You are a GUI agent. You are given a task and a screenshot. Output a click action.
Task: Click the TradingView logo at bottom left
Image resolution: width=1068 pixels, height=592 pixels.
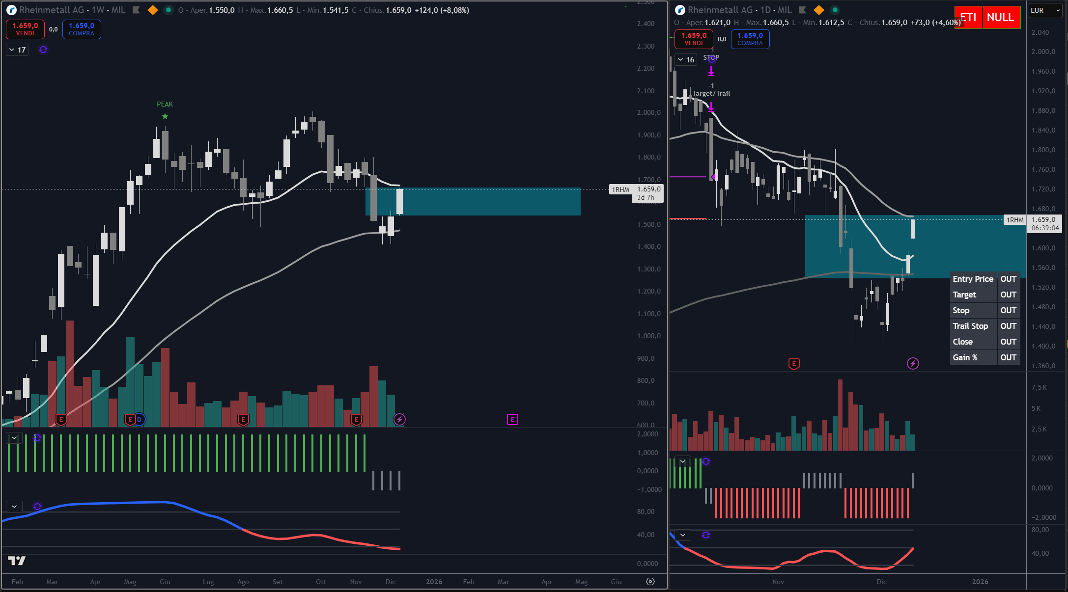pyautogui.click(x=17, y=561)
